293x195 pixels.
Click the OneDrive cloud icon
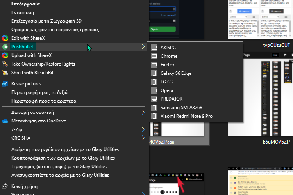(x=5, y=121)
